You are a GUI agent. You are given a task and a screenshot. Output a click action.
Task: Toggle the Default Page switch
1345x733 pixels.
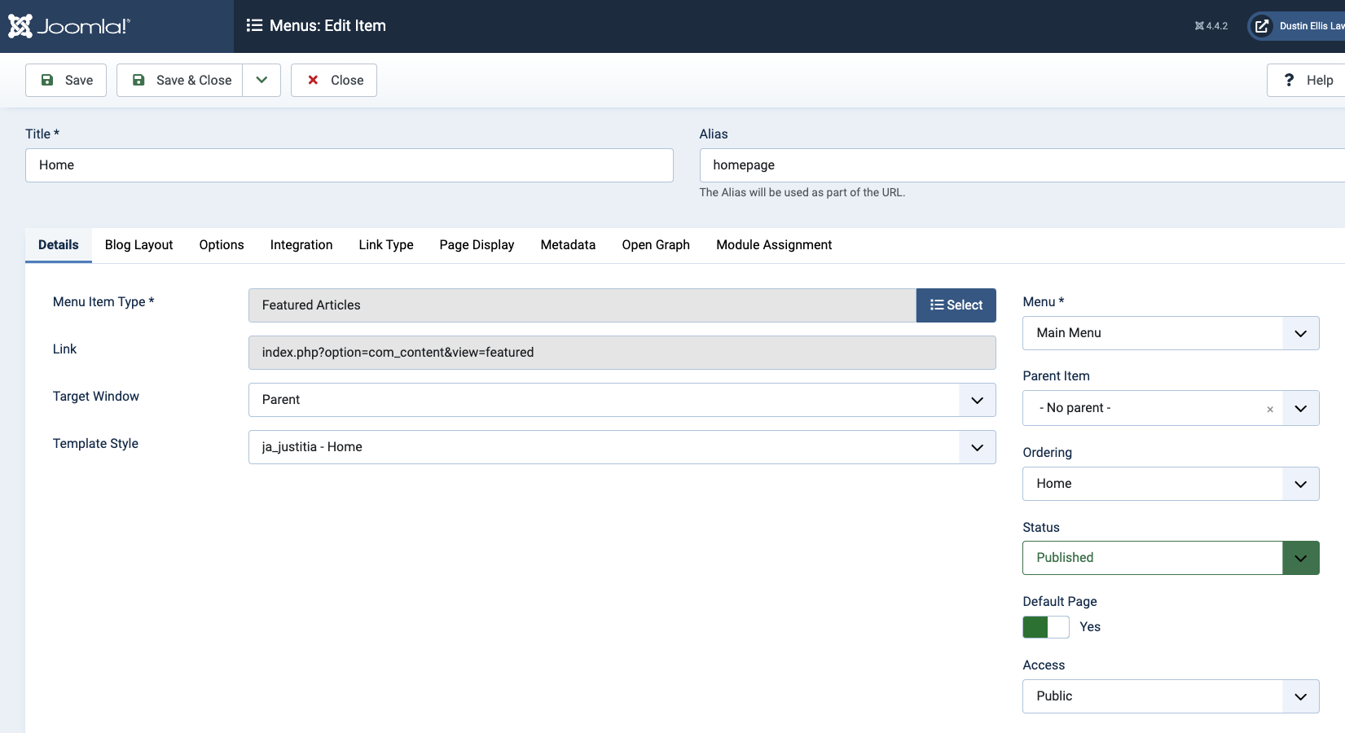(x=1046, y=627)
